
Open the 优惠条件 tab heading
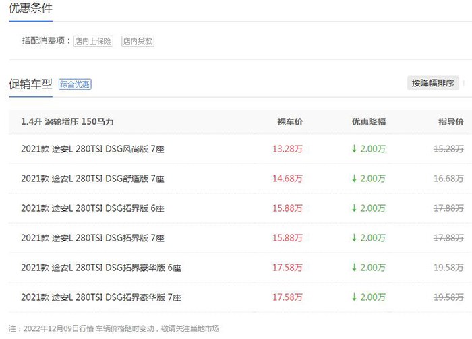[x=31, y=8]
